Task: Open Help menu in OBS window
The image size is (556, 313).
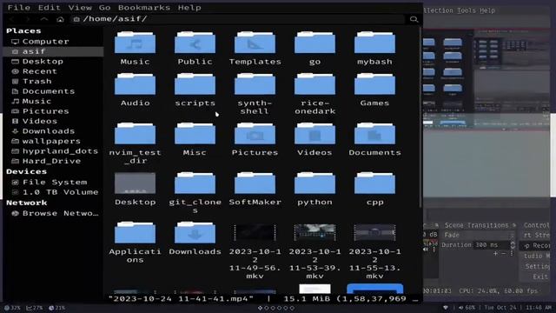Action: click(487, 10)
